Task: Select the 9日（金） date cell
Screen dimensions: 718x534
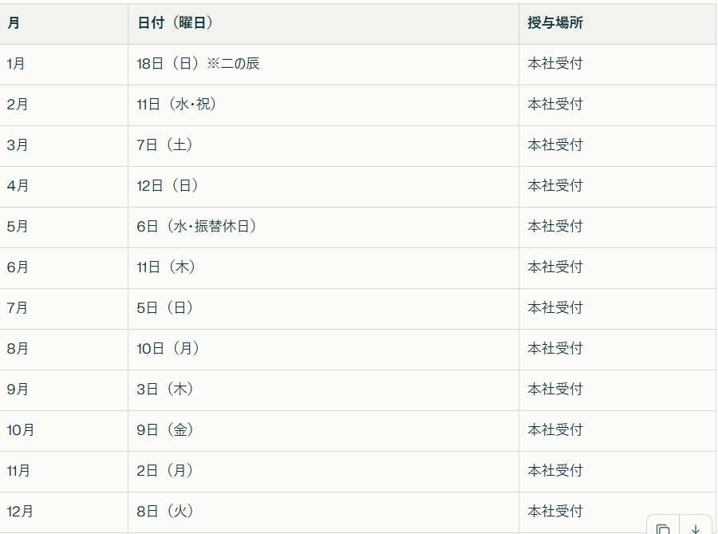Action: [165, 430]
